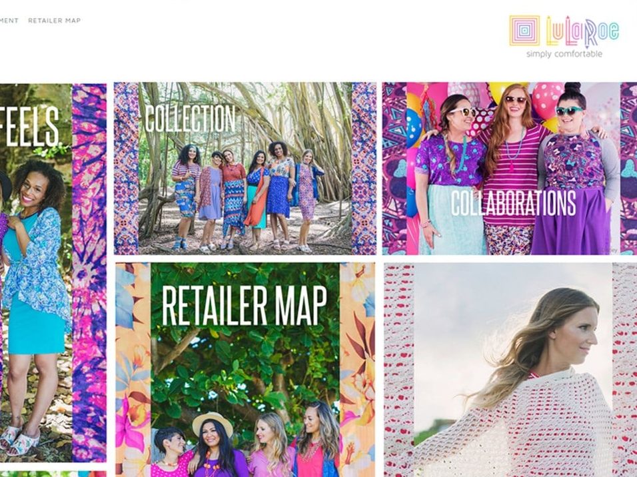The height and width of the screenshot is (477, 637).
Task: Click the blue mosaic pattern border beside Collection
Action: point(127,169)
